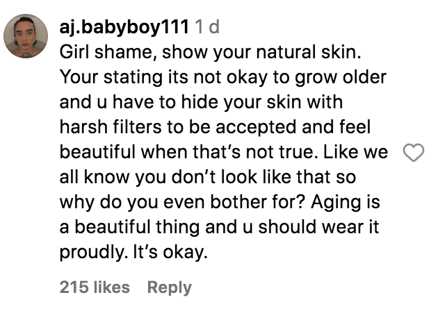Visit the profile of aj.babyboy111
This screenshot has height=311, width=438.
point(124,27)
